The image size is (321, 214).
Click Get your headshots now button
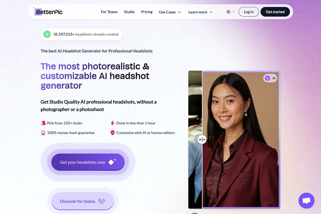point(88,162)
